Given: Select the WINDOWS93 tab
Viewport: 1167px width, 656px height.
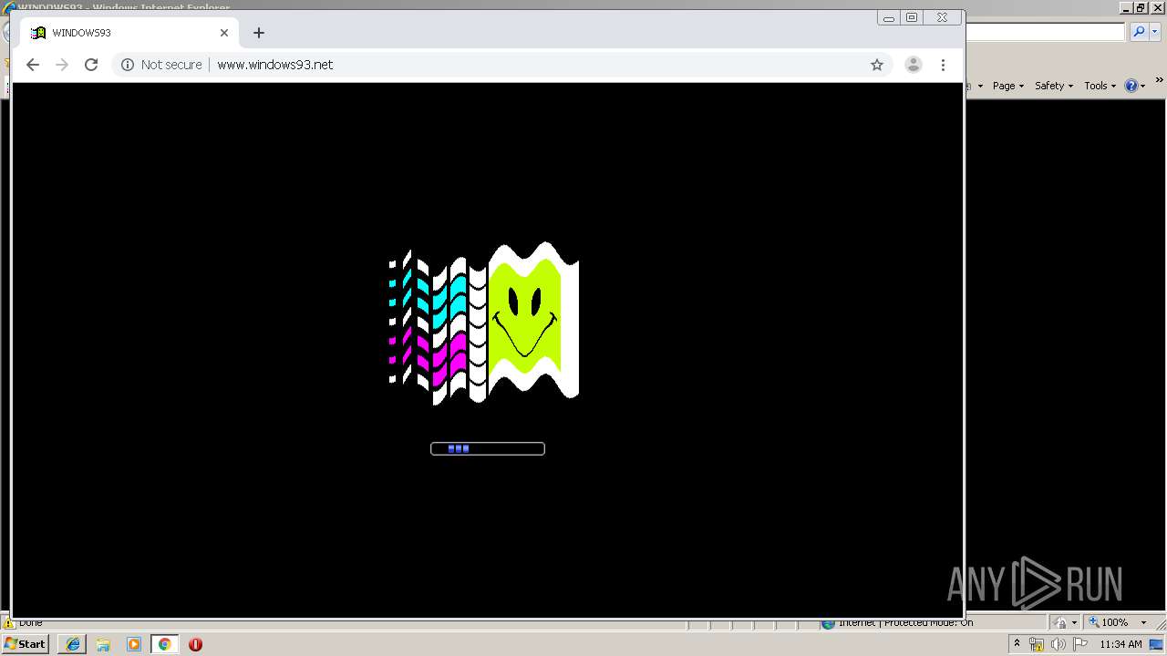Looking at the screenshot, I should pos(129,33).
